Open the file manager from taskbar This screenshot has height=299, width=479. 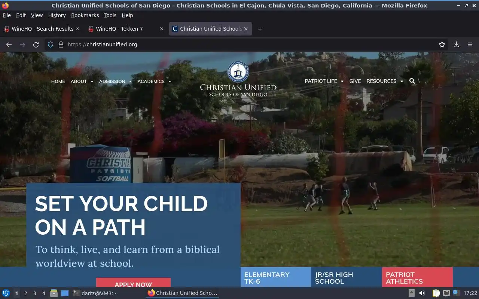pyautogui.click(x=54, y=293)
